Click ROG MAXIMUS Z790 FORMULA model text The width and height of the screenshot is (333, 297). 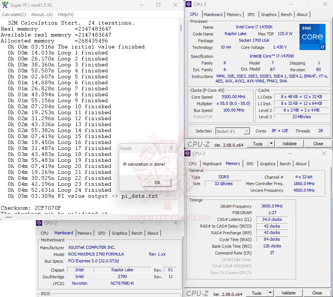point(96,254)
